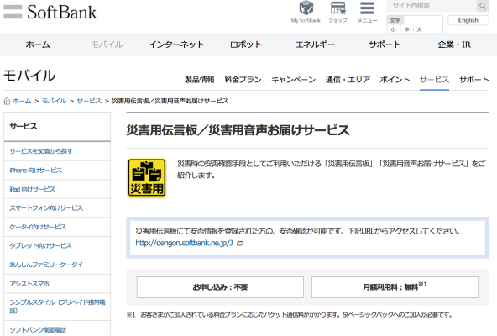Click the サービス sidebar heading
The image size is (497, 336).
24,126
